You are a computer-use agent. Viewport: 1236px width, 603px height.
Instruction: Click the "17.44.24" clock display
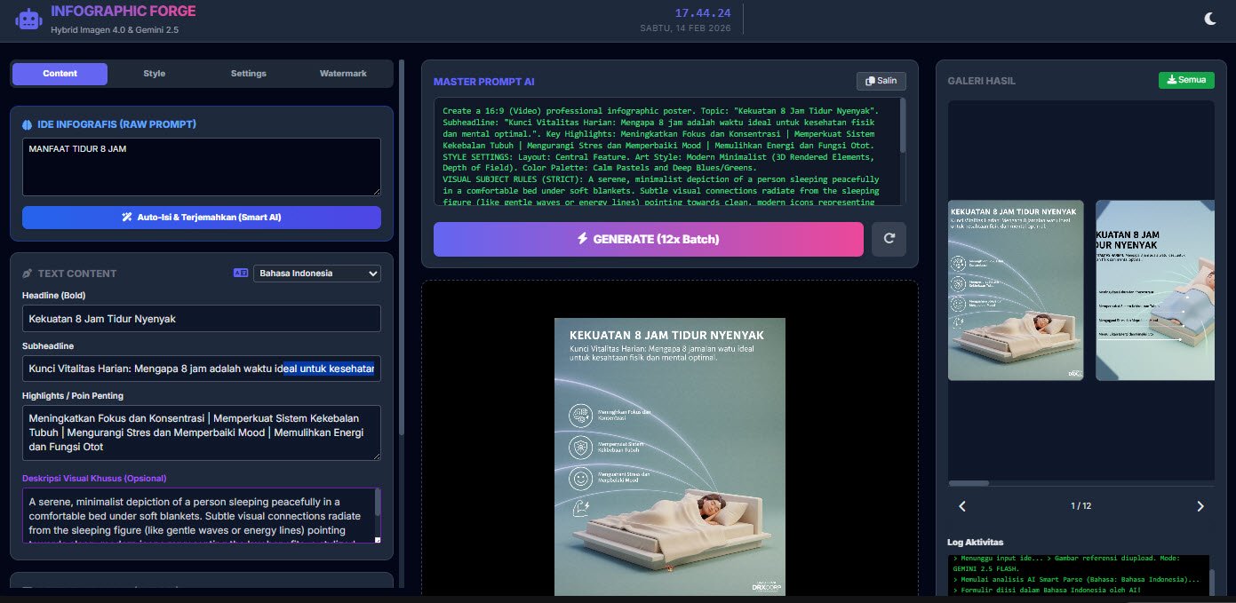click(703, 12)
